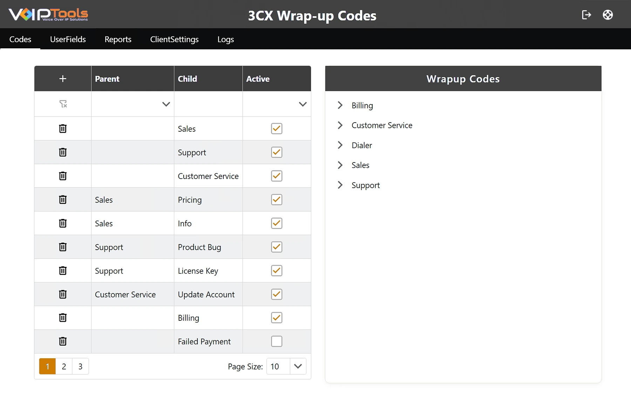Go to page 3
The width and height of the screenshot is (631, 394).
80,366
